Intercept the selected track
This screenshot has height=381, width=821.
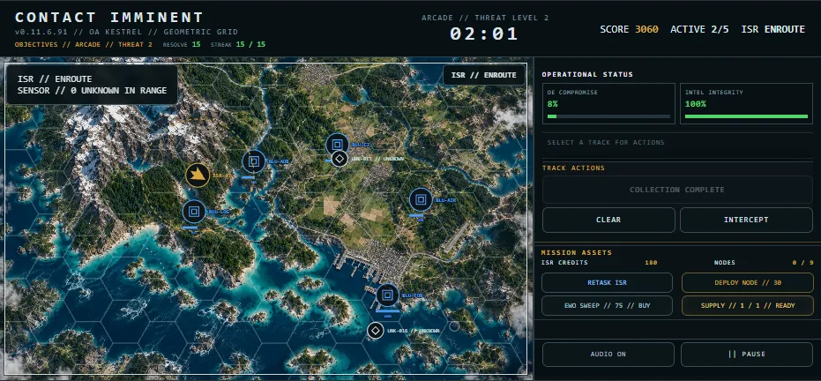pyautogui.click(x=746, y=220)
